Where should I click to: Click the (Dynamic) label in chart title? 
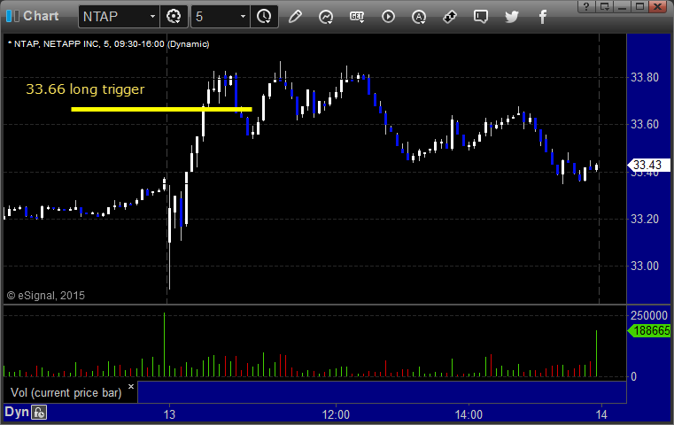click(x=189, y=44)
